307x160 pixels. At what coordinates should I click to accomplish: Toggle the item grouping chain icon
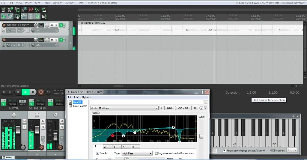coord(10,17)
